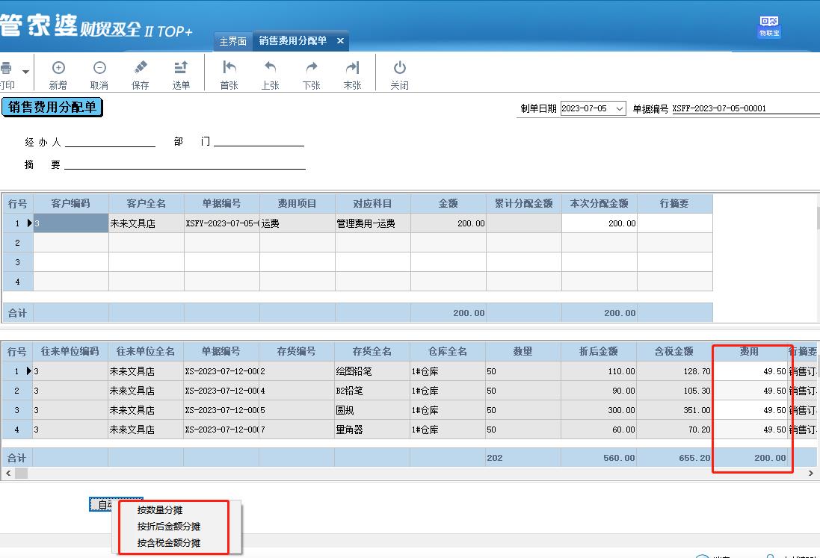820x558 pixels.
Task: Choose 按数量分摊 from the popup menu
Action: click(x=160, y=510)
